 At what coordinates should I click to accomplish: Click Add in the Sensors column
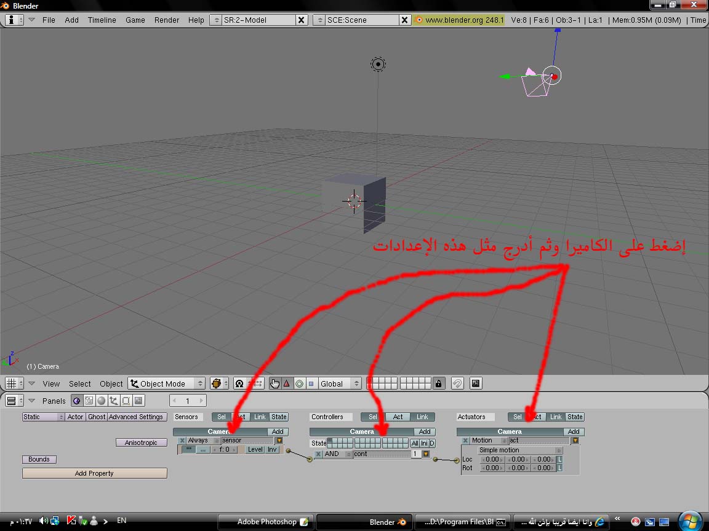pos(278,431)
